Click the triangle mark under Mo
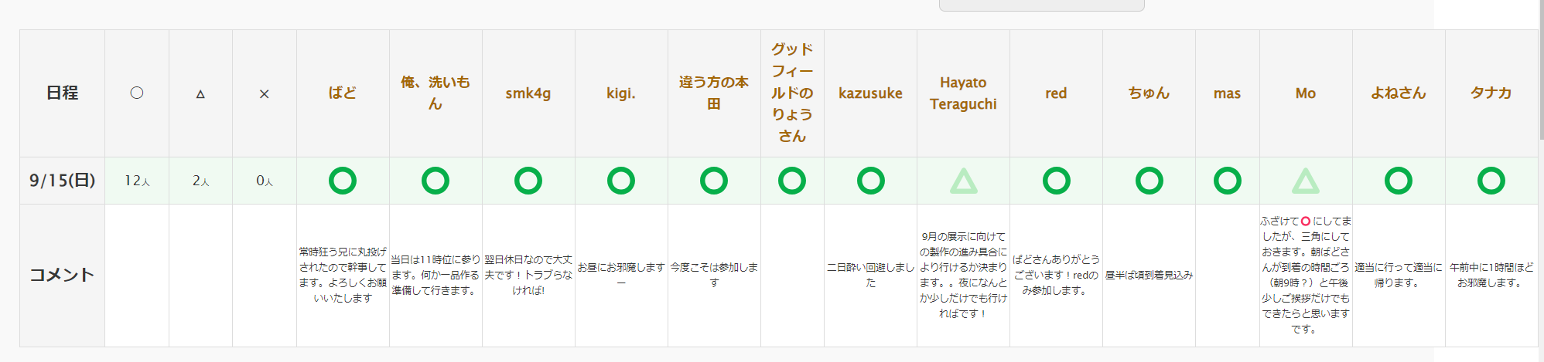Screen dimensions: 1544x362 pyautogui.click(x=1306, y=181)
